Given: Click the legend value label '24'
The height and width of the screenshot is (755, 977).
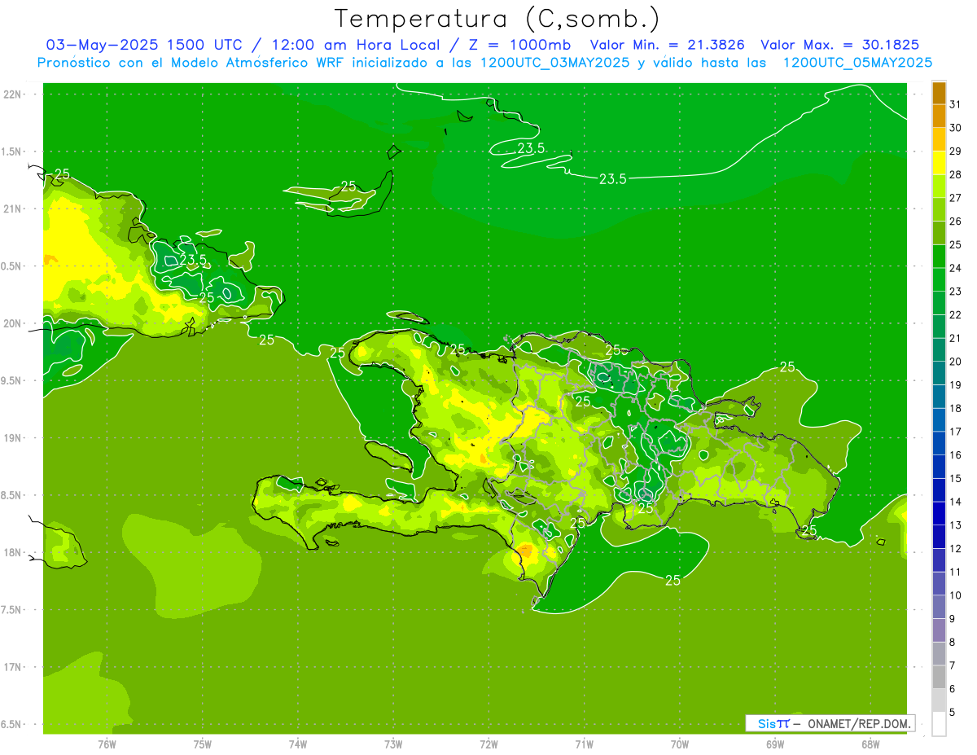Looking at the screenshot, I should 956,267.
